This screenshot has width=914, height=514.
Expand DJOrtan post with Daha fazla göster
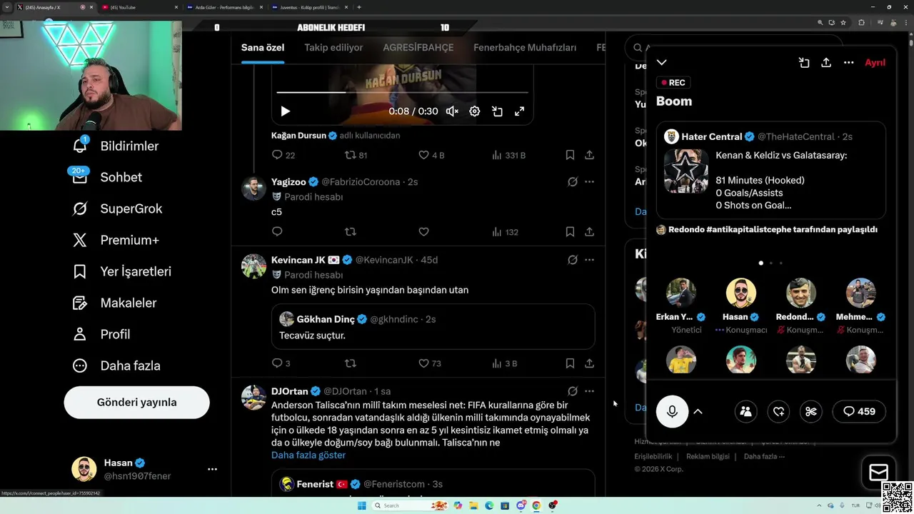pyautogui.click(x=308, y=455)
